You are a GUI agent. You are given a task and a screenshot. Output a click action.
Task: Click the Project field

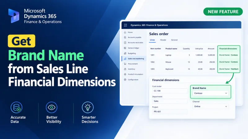click(170, 112)
